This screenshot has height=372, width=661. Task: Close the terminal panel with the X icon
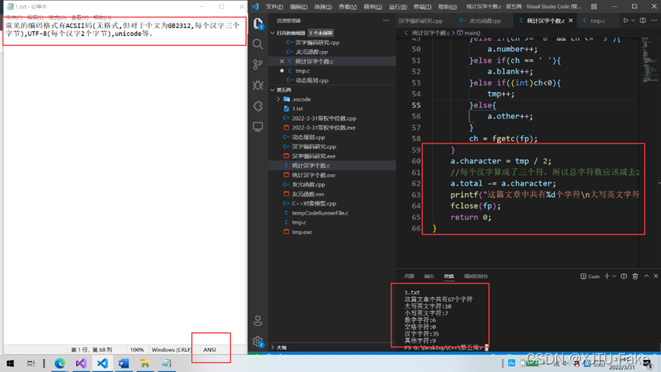click(656, 277)
